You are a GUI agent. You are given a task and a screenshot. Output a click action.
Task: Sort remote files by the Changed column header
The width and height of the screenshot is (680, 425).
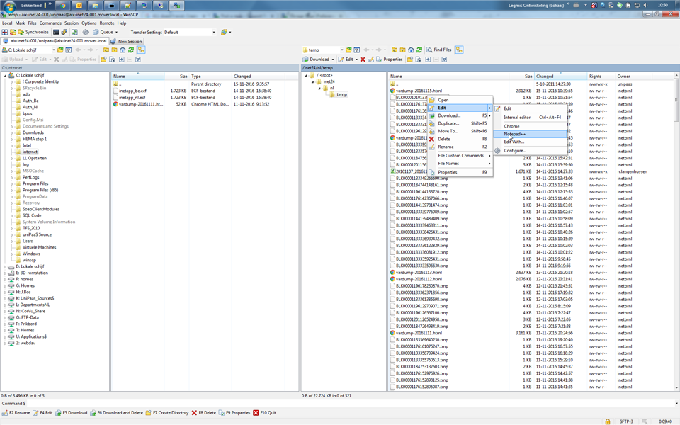click(545, 76)
